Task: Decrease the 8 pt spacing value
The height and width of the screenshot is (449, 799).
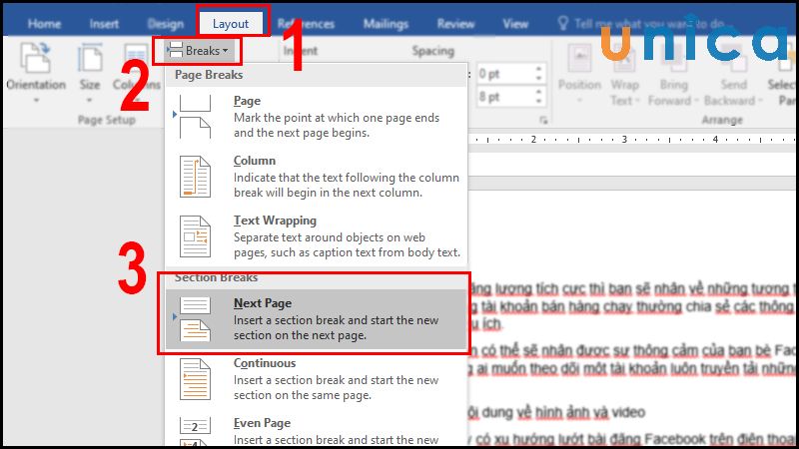Action: (539, 102)
